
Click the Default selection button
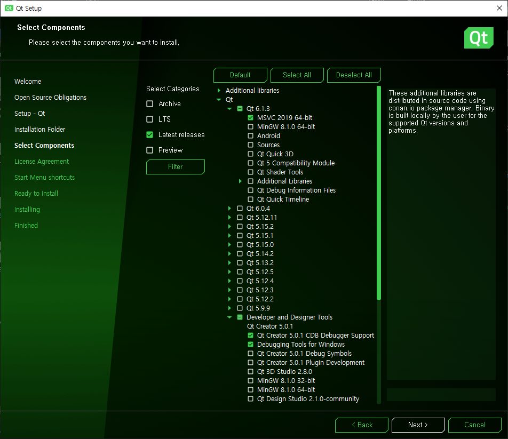click(x=240, y=75)
